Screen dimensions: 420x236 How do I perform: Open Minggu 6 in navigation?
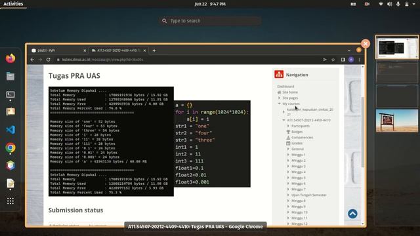coord(298,184)
